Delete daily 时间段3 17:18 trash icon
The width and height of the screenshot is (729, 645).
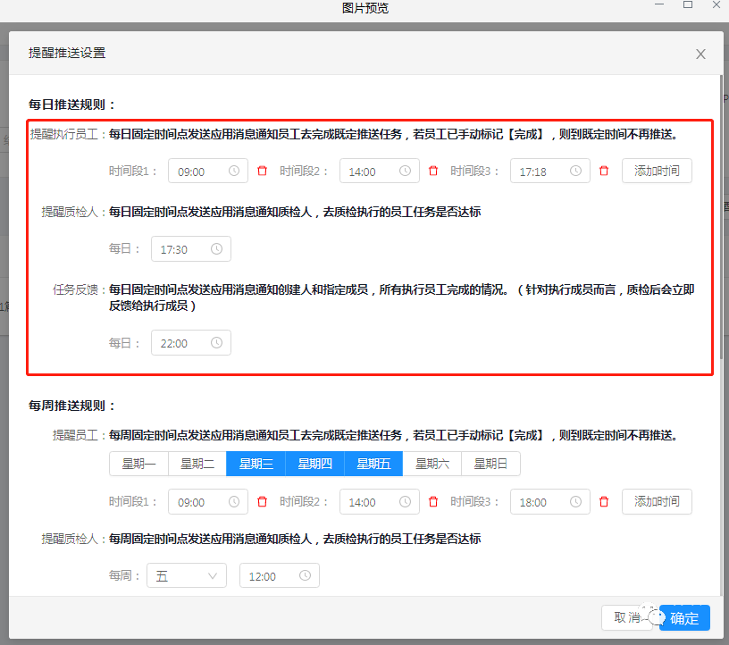(604, 171)
